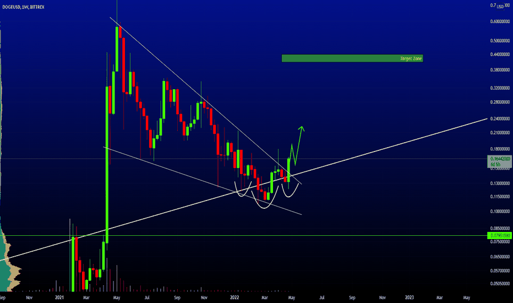Screen dimensions: 513x303
Task: Click the 0.50000000 price axis label
Action: pyautogui.click(x=500, y=41)
